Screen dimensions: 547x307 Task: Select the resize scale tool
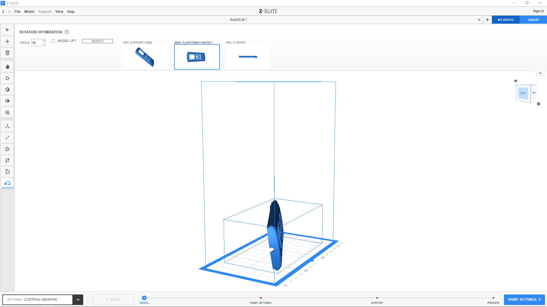pos(7,138)
